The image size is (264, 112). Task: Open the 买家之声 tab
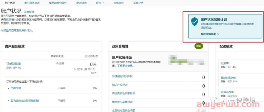point(138,3)
